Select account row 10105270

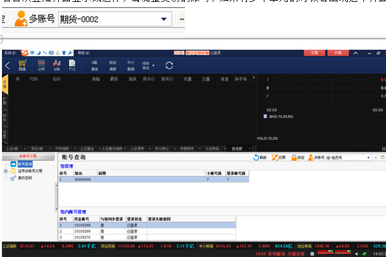point(147,238)
